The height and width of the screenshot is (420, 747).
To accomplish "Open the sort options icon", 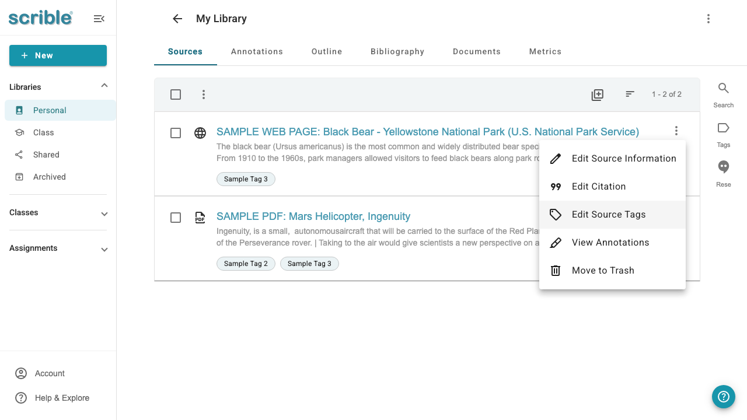I will click(630, 94).
